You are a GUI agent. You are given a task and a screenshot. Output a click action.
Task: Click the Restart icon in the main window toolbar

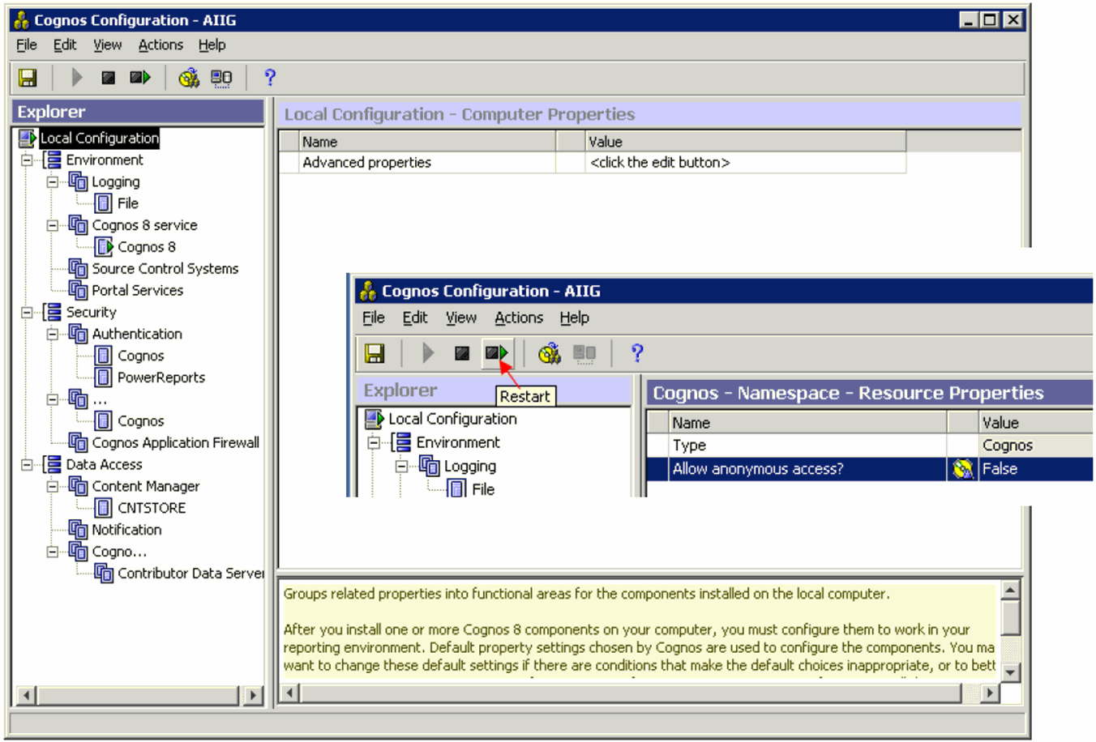(x=140, y=78)
